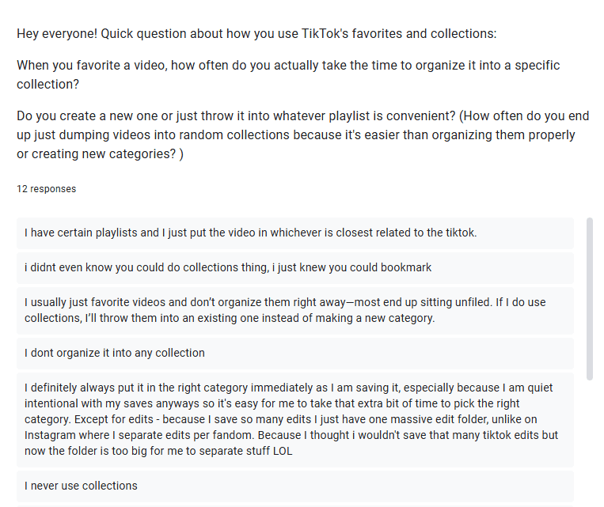Image resolution: width=604 pixels, height=507 pixels.
Task: Click the word "LOL" ending the long response
Action: point(283,451)
